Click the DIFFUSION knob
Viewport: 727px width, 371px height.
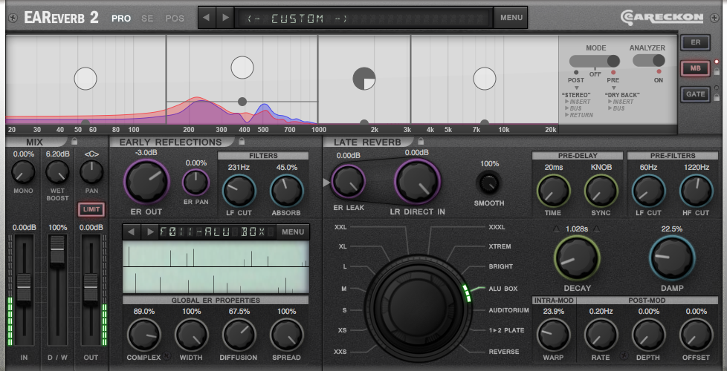(239, 335)
